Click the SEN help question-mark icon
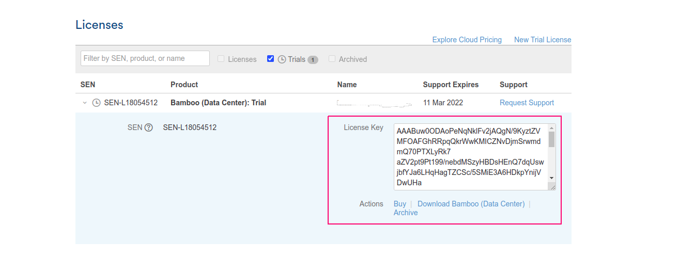 coord(149,127)
